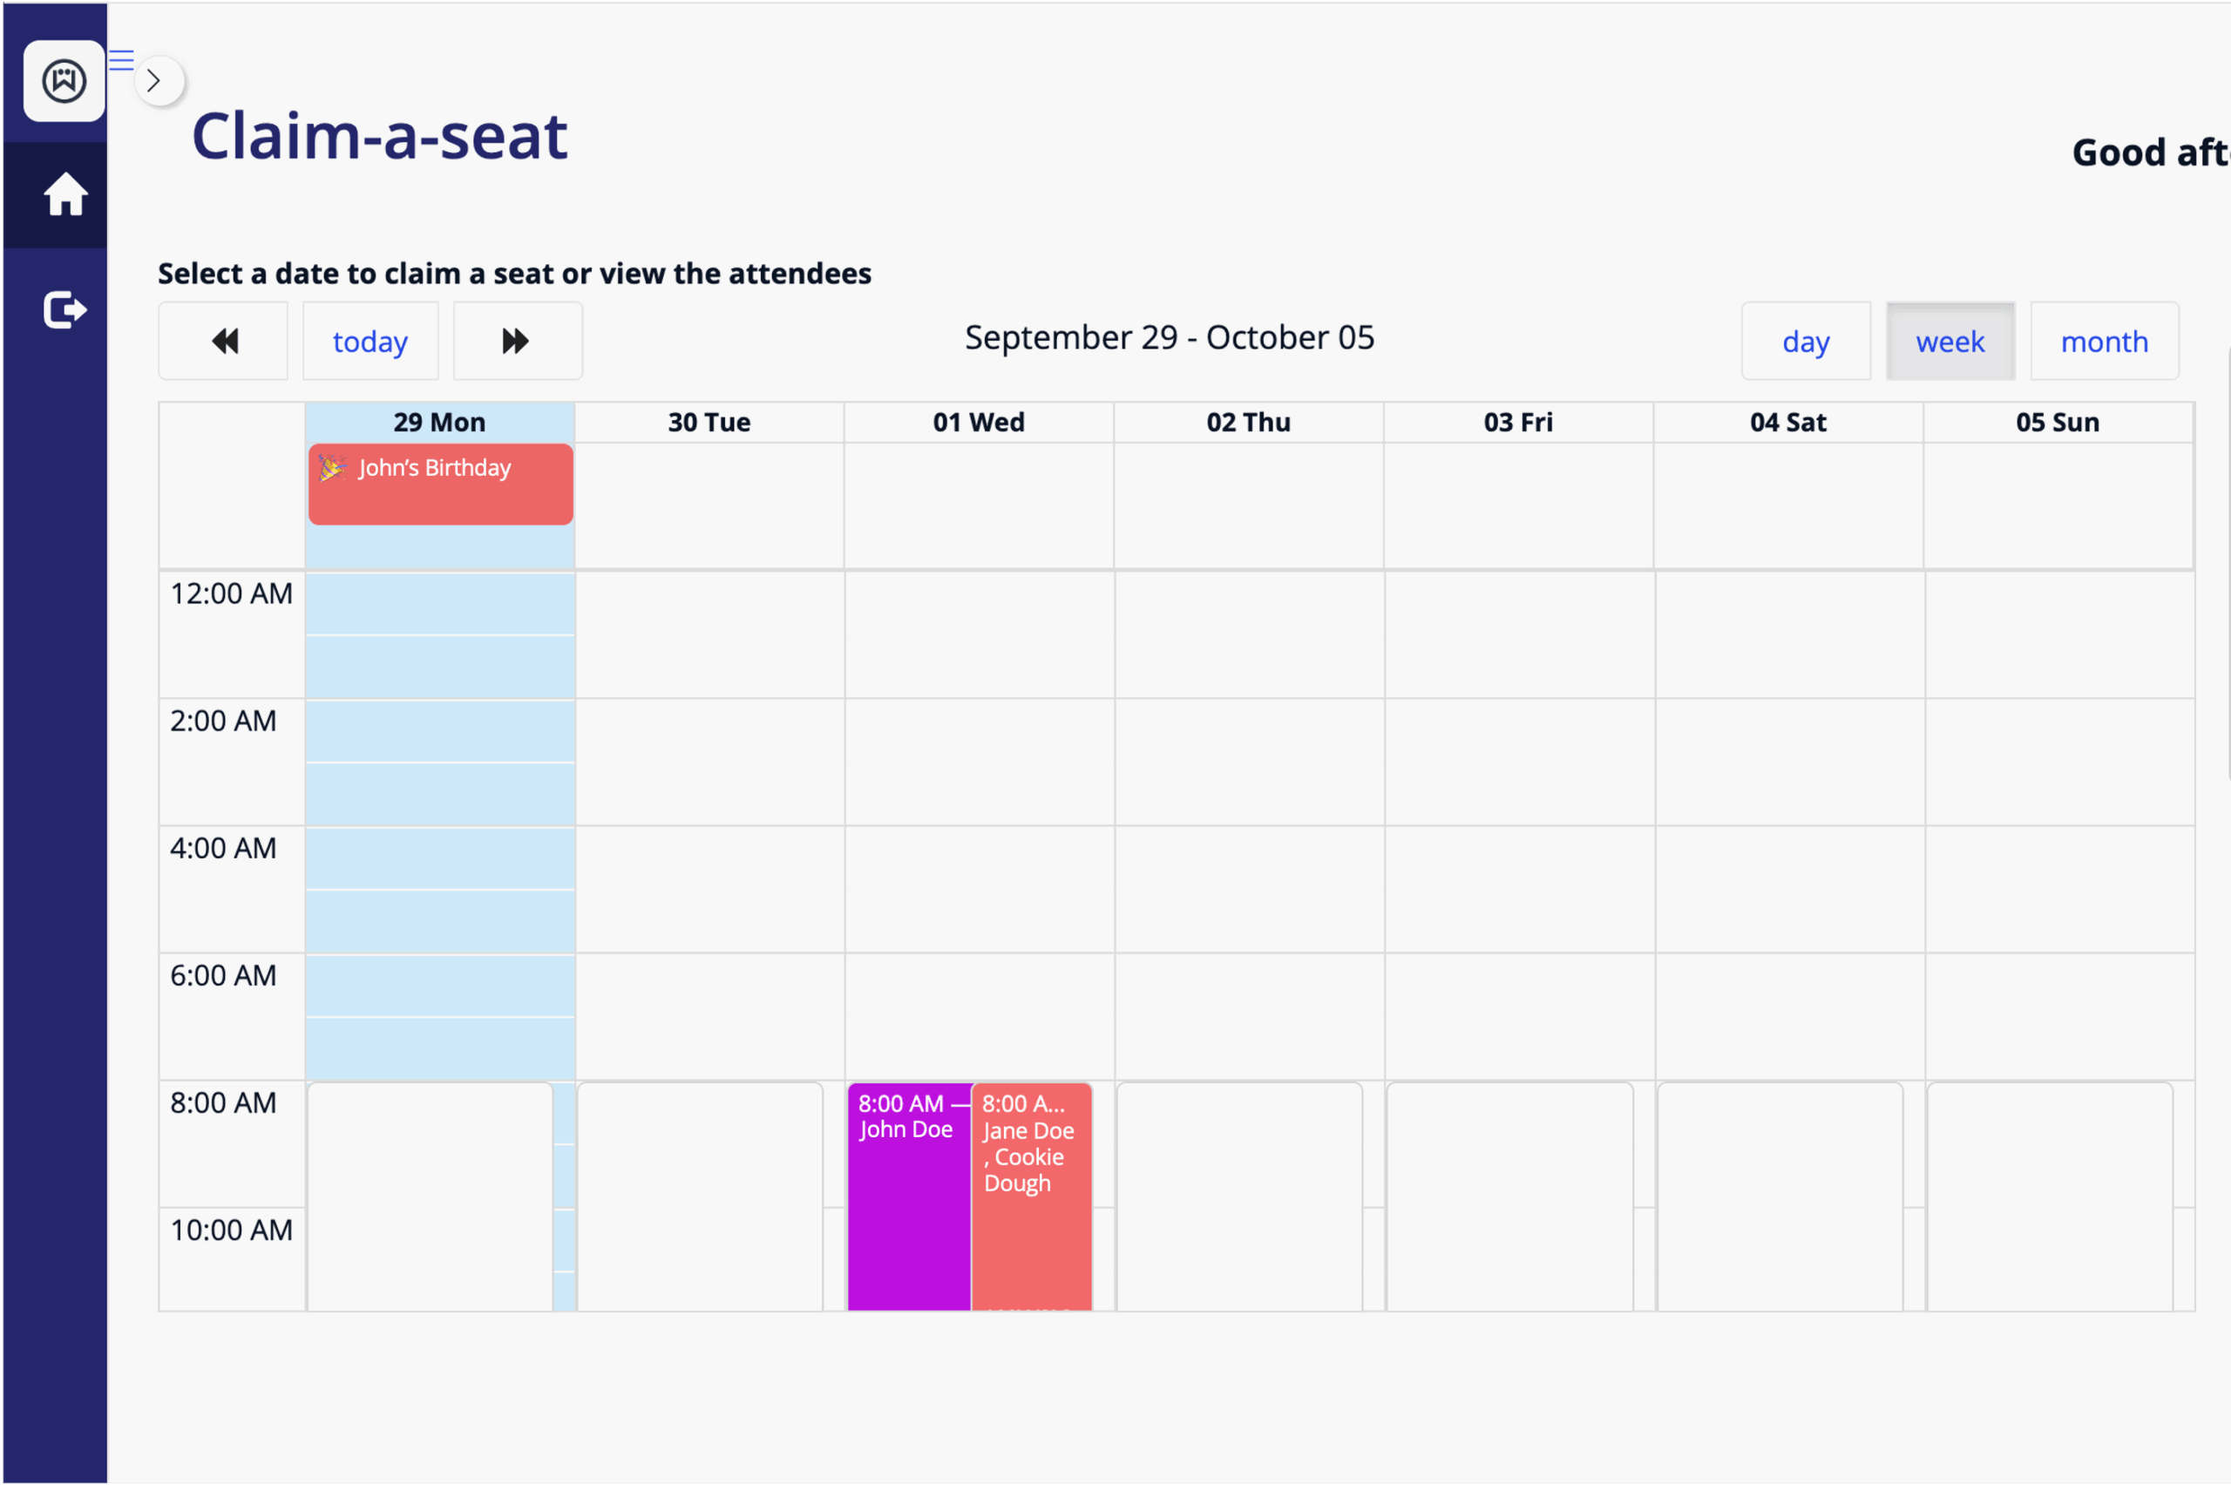Switch to week view
The height and width of the screenshot is (1485, 2231).
(x=1950, y=341)
